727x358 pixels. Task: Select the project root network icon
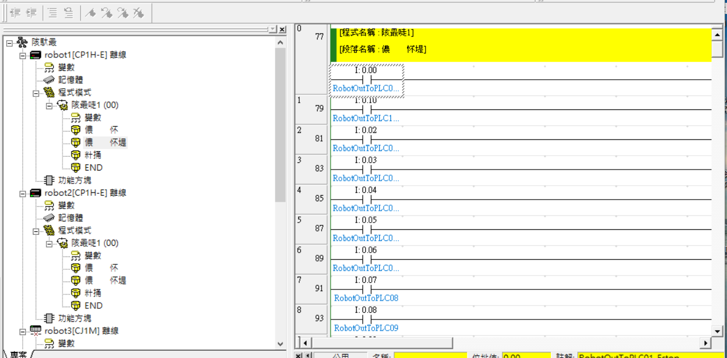(x=22, y=42)
